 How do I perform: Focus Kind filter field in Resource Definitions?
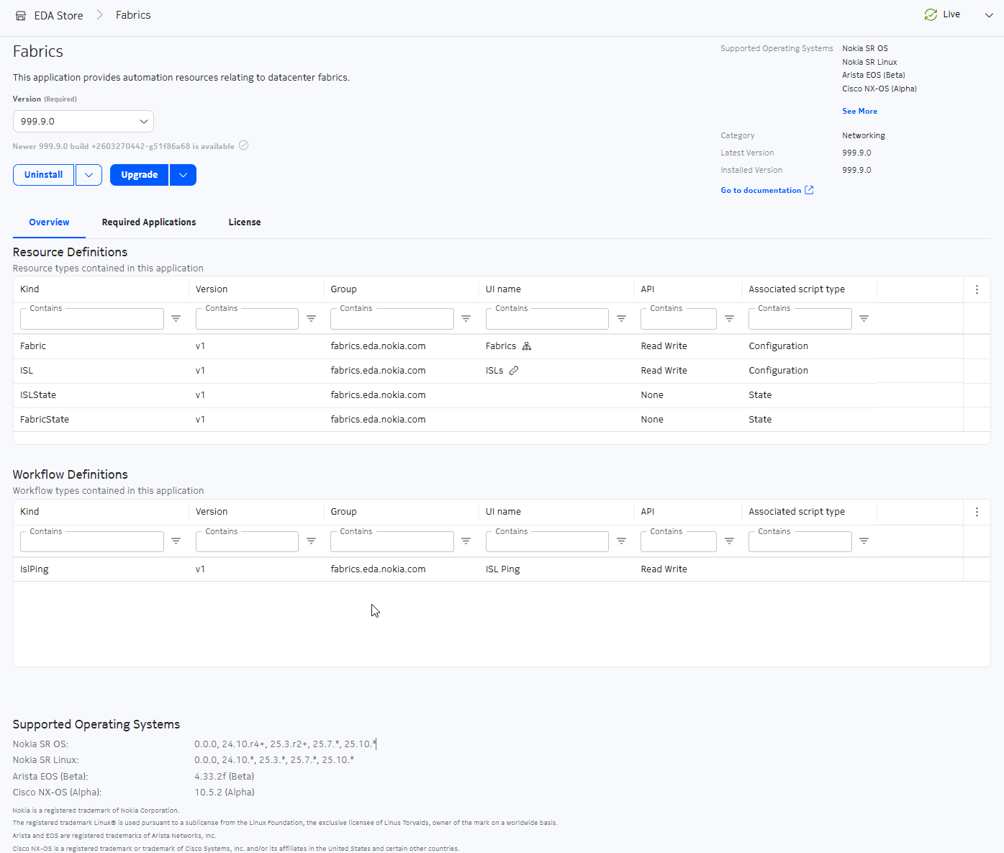click(92, 319)
